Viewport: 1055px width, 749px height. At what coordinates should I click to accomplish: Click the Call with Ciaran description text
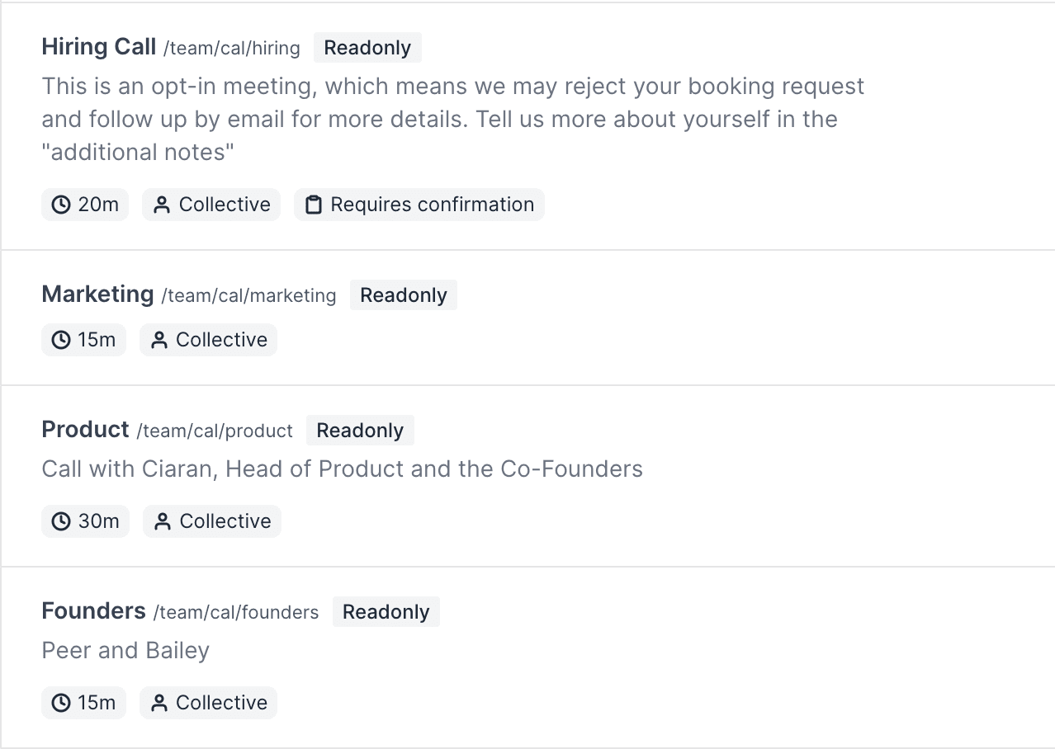tap(343, 469)
